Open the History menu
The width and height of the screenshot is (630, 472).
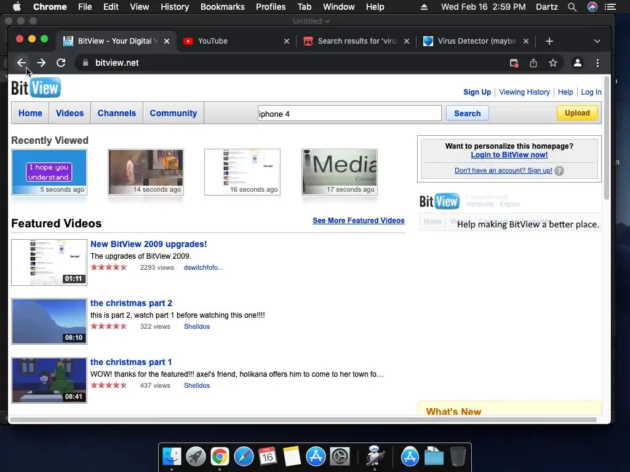[x=174, y=7]
